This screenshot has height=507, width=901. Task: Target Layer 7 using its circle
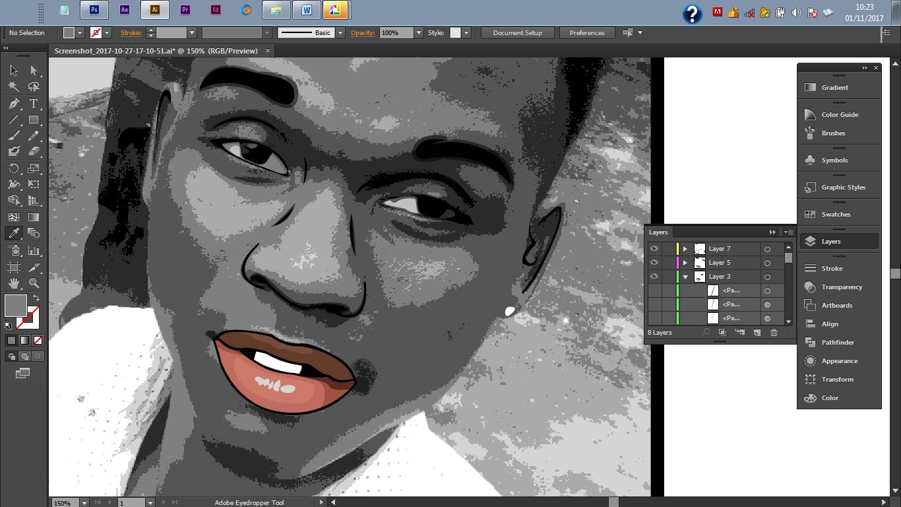point(767,249)
